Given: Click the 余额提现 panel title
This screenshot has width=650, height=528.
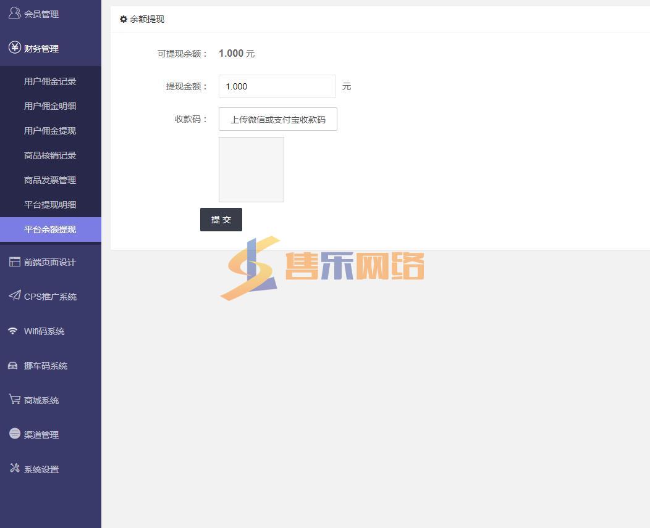Looking at the screenshot, I should tap(147, 19).
